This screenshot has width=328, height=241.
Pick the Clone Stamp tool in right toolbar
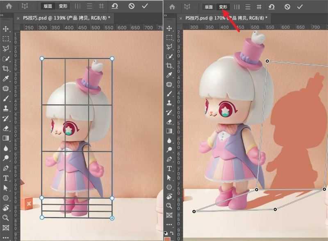pyautogui.click(x=169, y=103)
